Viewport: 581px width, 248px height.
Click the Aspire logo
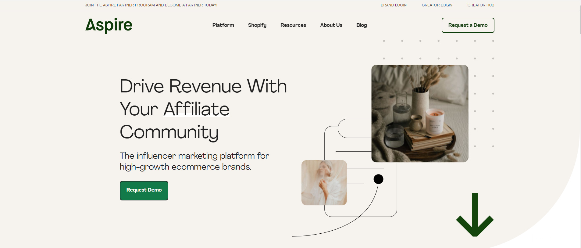109,25
